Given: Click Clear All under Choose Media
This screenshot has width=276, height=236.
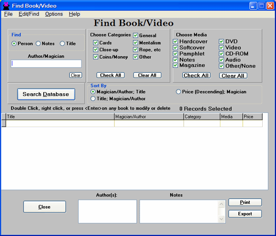Looking at the screenshot, I should pos(233,76).
